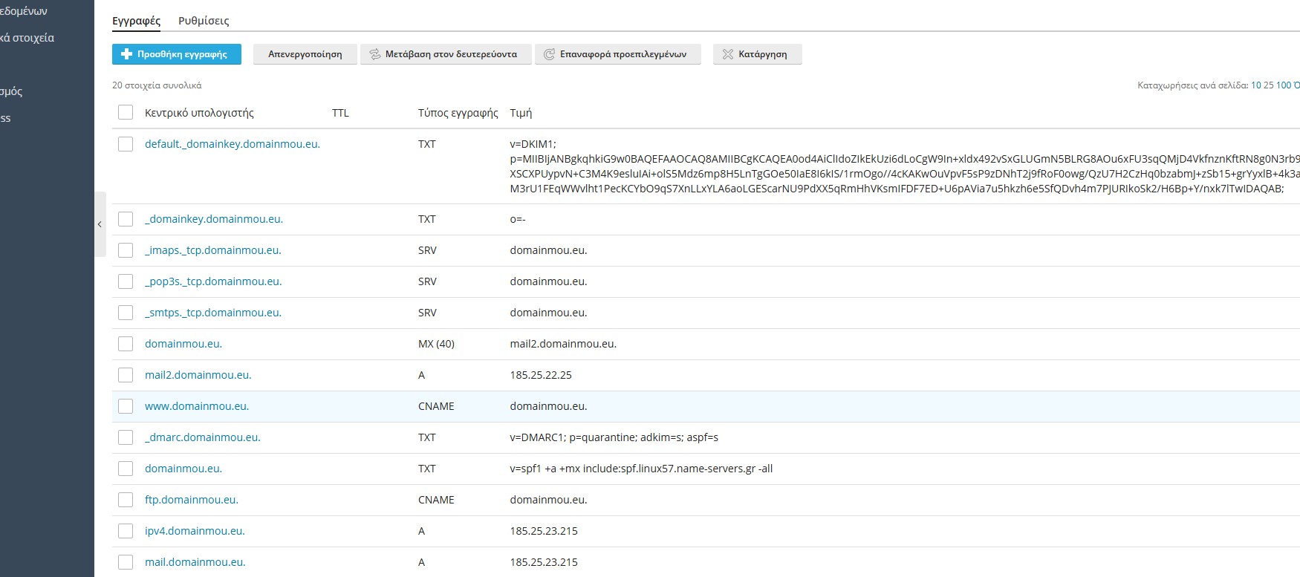Sort by Τύπος εγγραφής column header
Image resolution: width=1300 pixels, height=577 pixels.
[x=458, y=113]
